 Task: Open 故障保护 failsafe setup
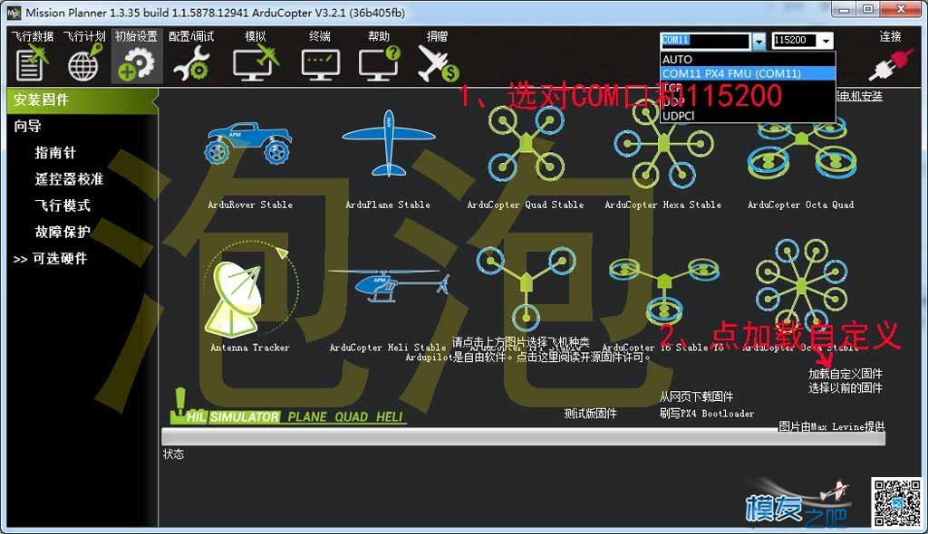pos(63,232)
